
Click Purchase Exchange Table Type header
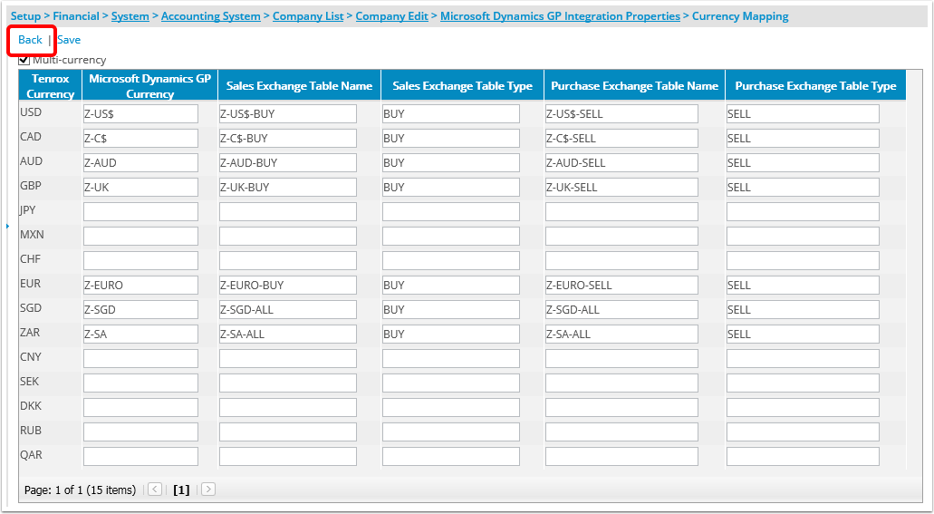(x=815, y=86)
